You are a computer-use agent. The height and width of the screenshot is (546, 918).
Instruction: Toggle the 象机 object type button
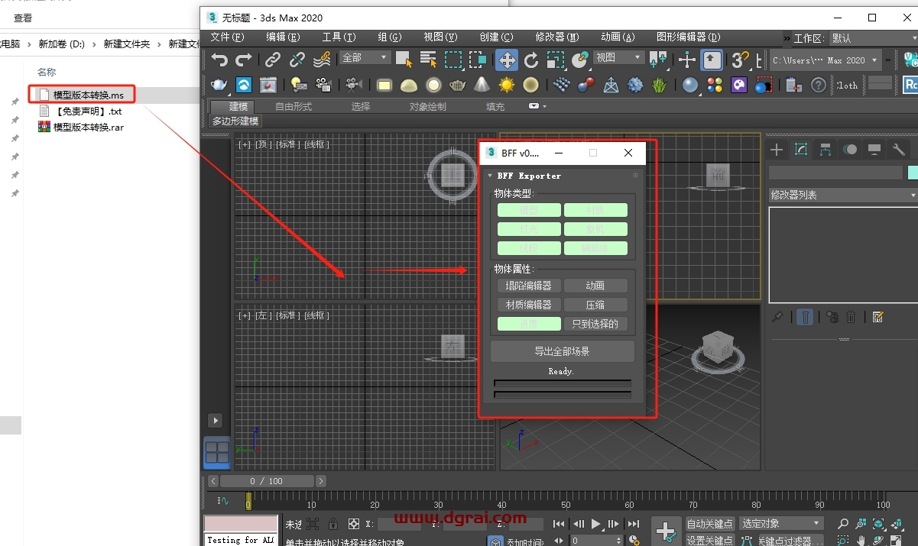[595, 229]
